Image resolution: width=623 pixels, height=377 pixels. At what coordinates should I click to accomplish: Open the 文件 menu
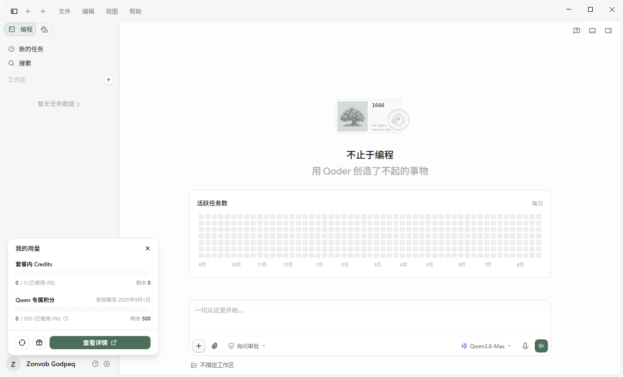coord(65,11)
